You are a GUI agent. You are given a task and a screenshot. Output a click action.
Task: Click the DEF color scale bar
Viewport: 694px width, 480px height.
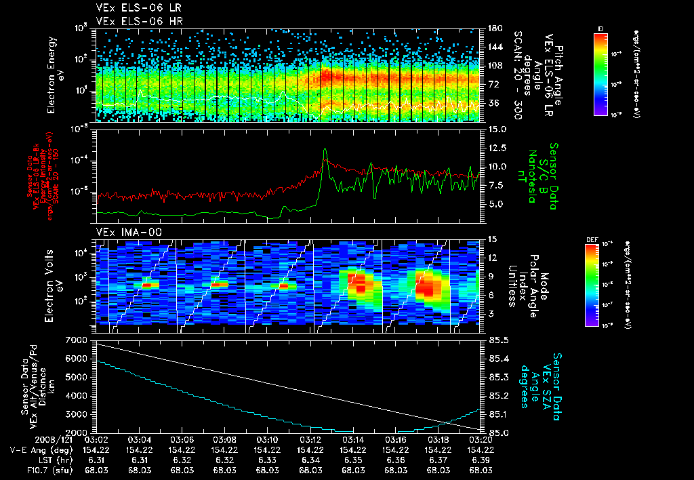point(592,285)
